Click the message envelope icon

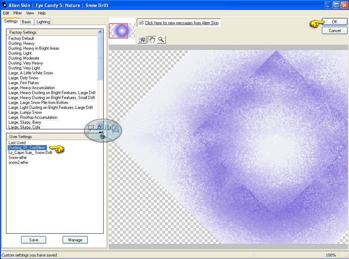point(141,23)
